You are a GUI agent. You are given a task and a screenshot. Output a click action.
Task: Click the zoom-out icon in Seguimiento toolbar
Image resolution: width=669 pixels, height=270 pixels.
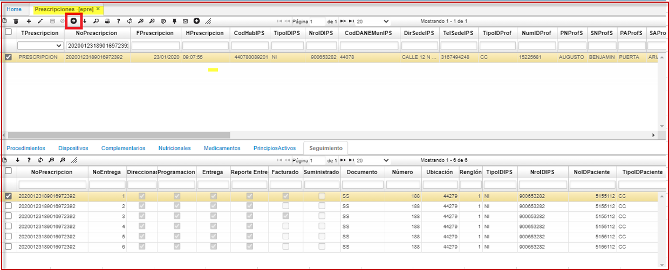pos(63,160)
